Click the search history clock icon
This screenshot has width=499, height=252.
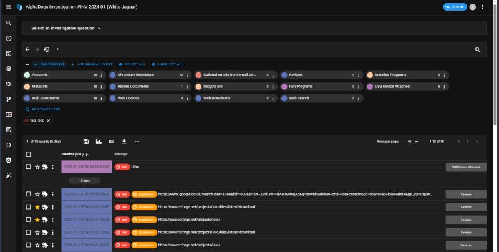[47, 49]
